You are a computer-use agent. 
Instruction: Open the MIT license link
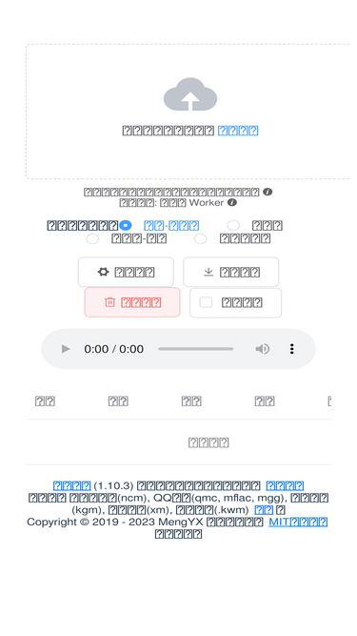298,522
